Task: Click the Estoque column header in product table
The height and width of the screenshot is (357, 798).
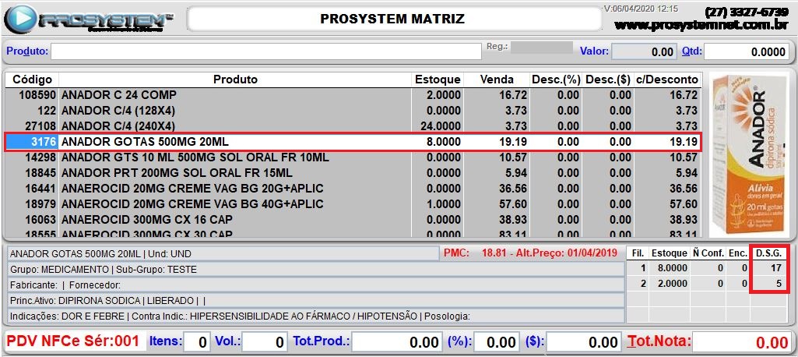Action: click(x=438, y=80)
